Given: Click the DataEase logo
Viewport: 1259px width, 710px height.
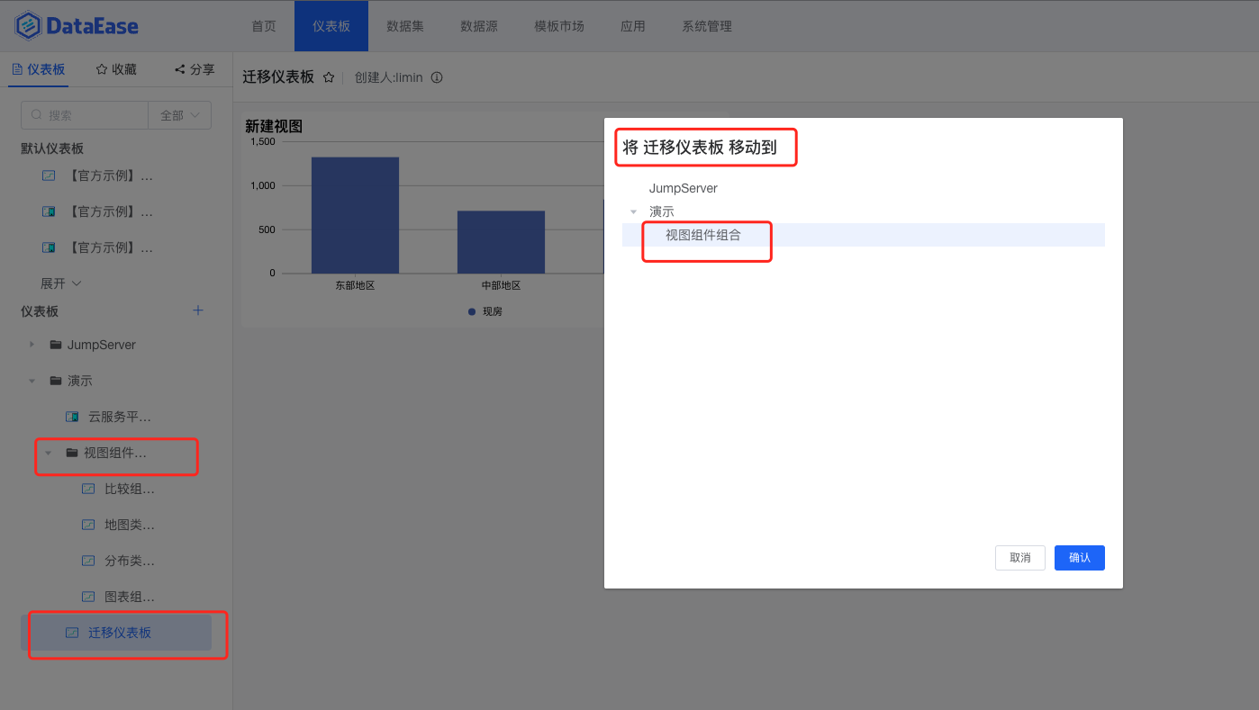Looking at the screenshot, I should point(76,26).
